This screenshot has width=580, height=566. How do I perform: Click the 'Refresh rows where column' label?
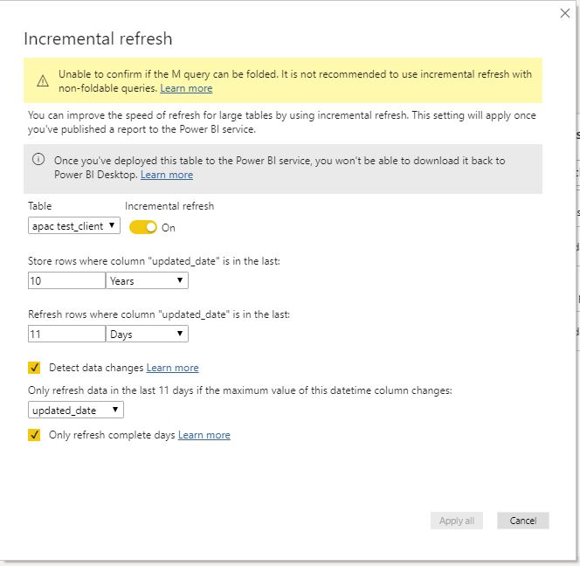[x=159, y=314]
